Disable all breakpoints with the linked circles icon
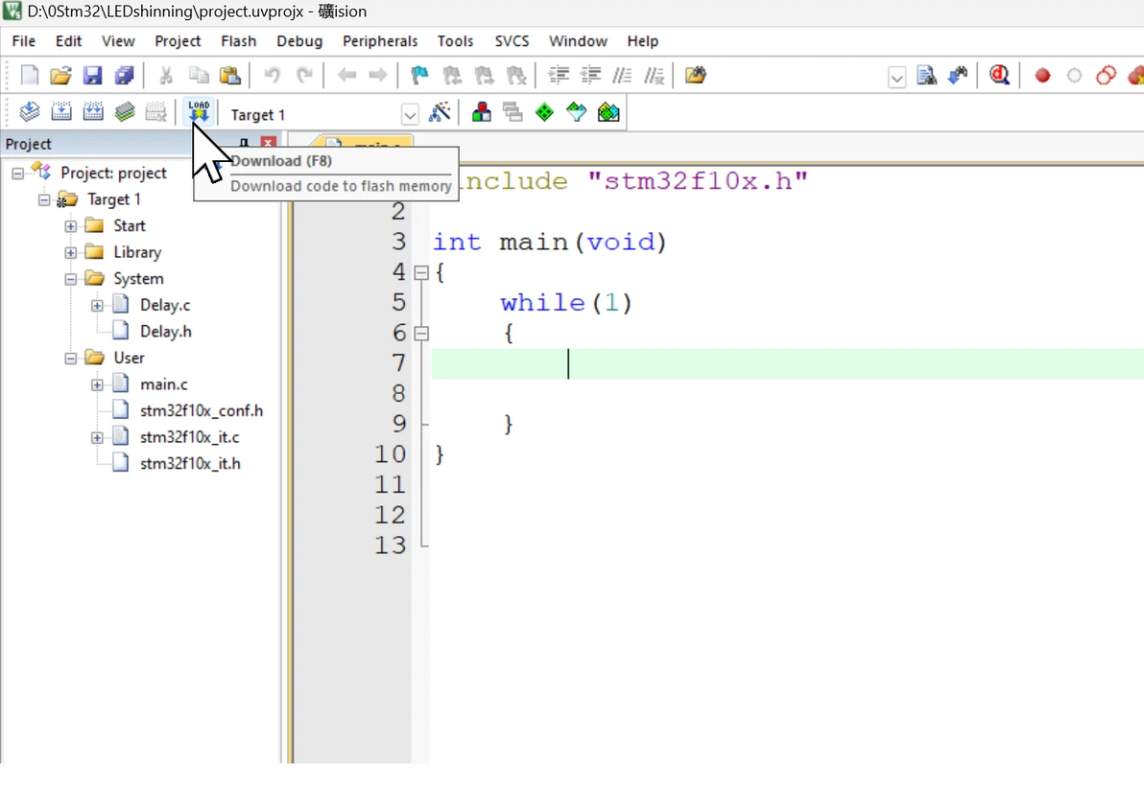The height and width of the screenshot is (790, 1144). (1106, 75)
